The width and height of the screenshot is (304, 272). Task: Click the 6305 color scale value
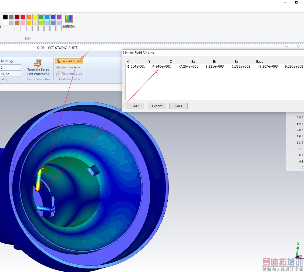[x=300, y=117]
